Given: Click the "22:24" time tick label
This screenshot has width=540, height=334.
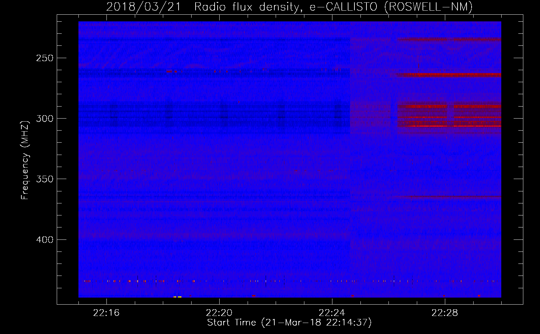Looking at the screenshot, I should tap(332, 313).
